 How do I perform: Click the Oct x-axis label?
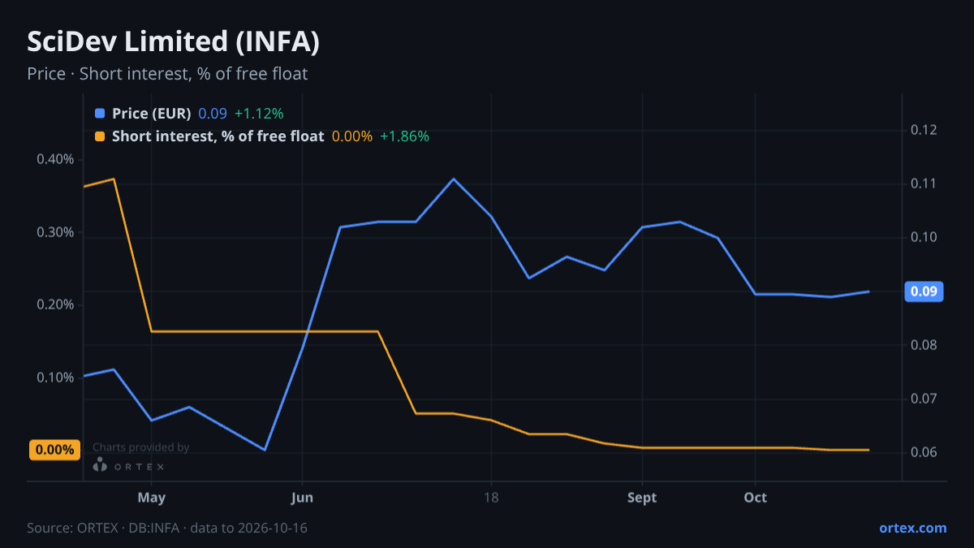tap(756, 497)
